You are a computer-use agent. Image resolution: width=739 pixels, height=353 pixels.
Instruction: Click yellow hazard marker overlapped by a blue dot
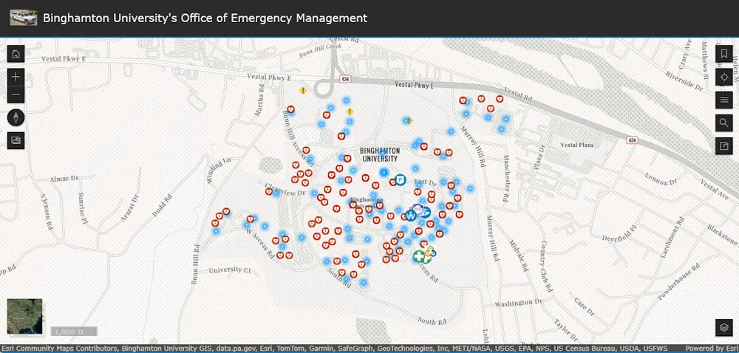click(x=409, y=120)
